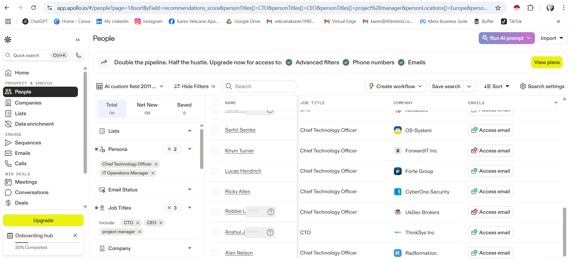
Task: Open the Sort dropdown
Action: click(497, 86)
